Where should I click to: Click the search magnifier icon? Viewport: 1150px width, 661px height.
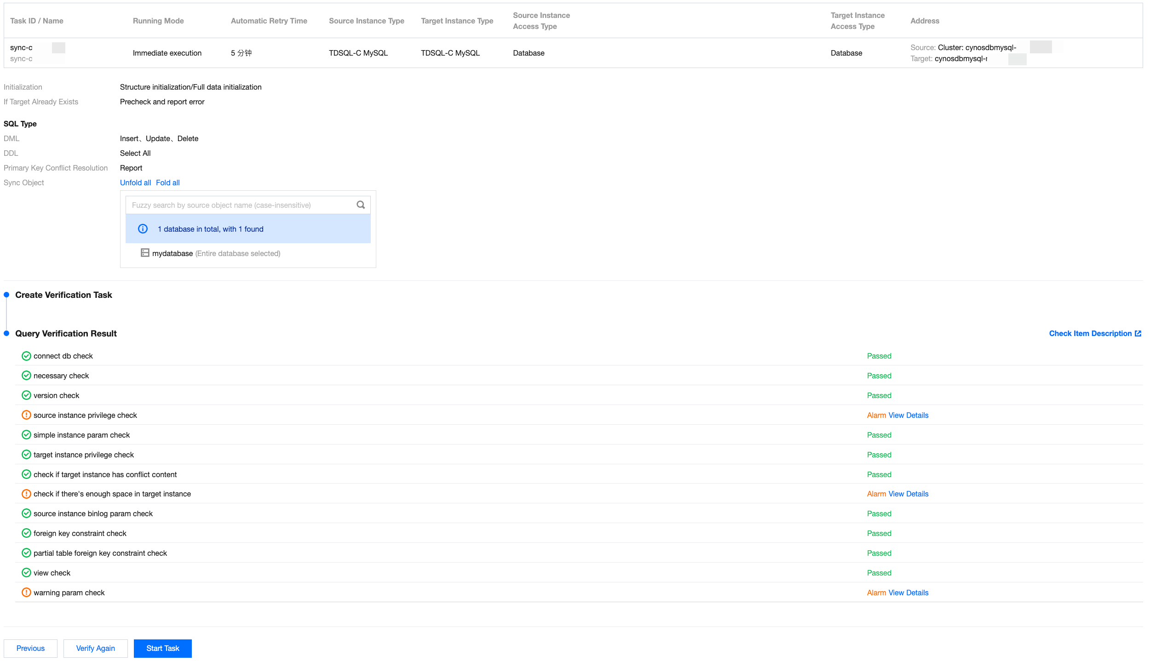[x=361, y=205]
